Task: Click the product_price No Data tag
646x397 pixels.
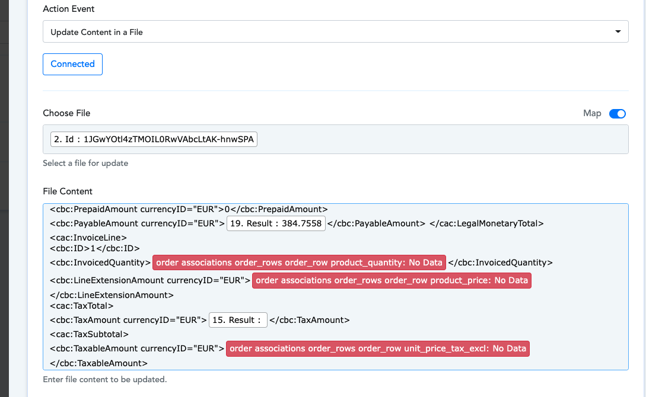Action: (x=392, y=281)
